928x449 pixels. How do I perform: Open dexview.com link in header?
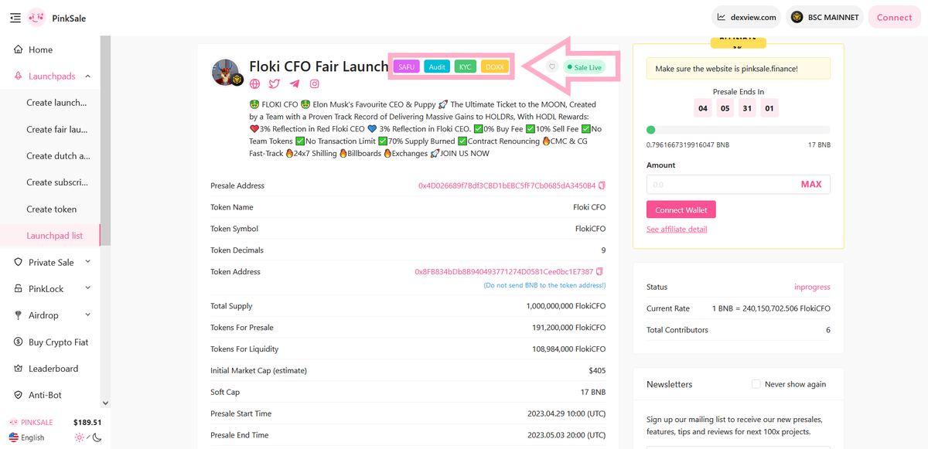(x=746, y=17)
